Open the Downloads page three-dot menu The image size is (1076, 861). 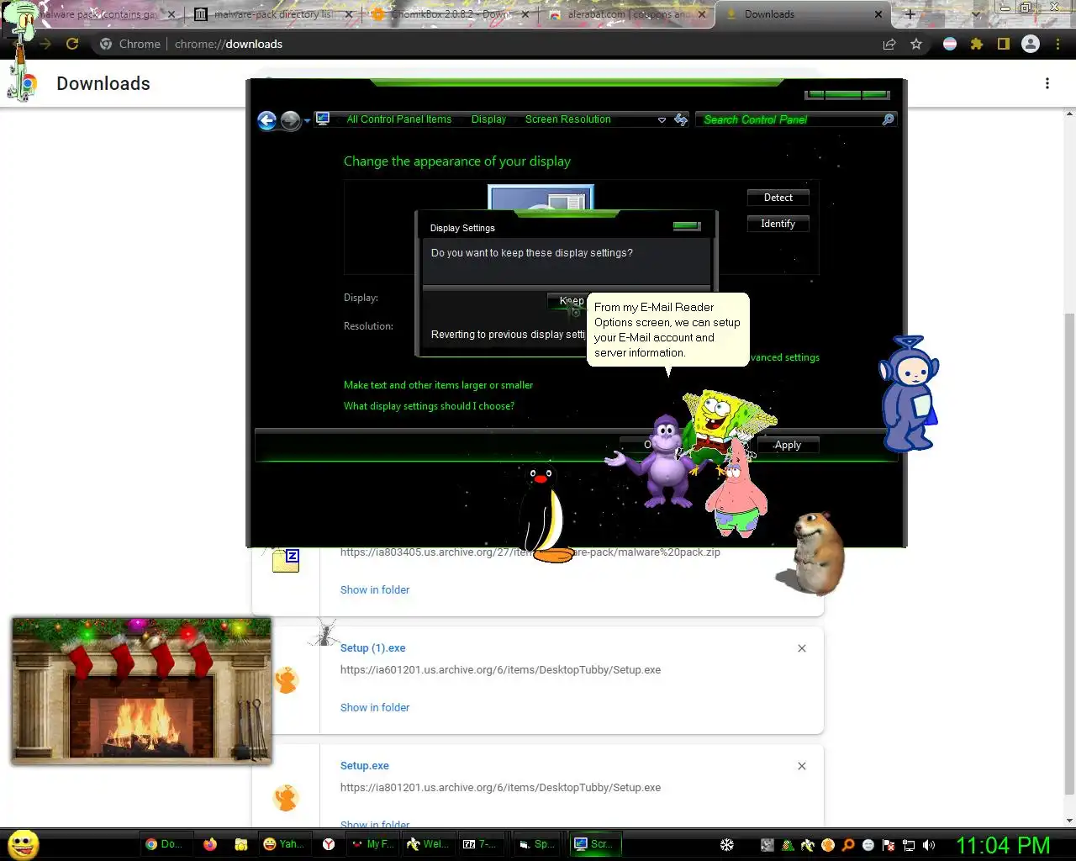click(1047, 83)
